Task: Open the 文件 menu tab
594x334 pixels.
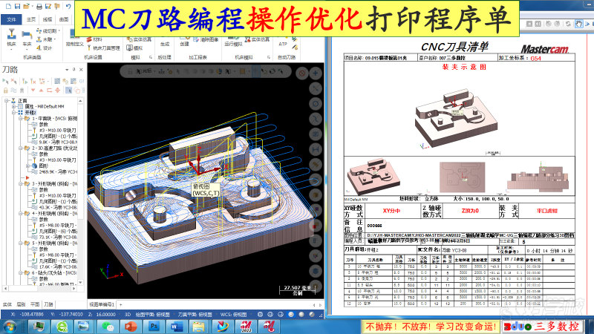Action: [x=11, y=19]
